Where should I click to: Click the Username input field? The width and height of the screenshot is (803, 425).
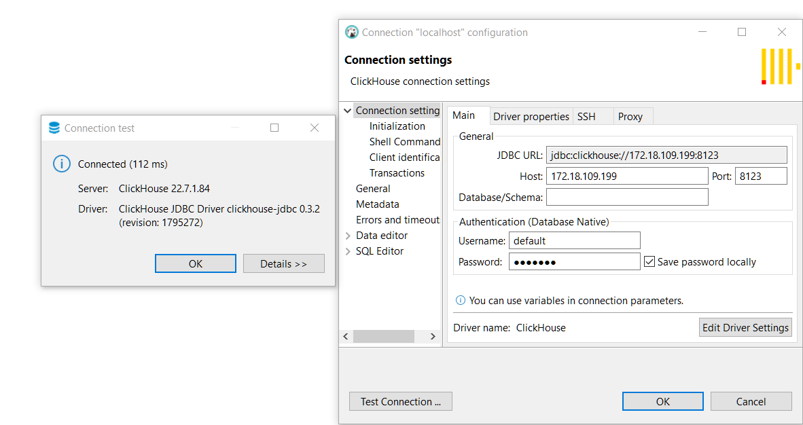point(574,240)
